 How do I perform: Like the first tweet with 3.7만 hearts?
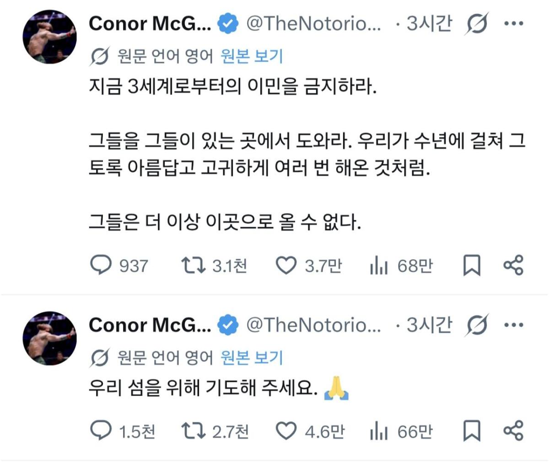[286, 265]
